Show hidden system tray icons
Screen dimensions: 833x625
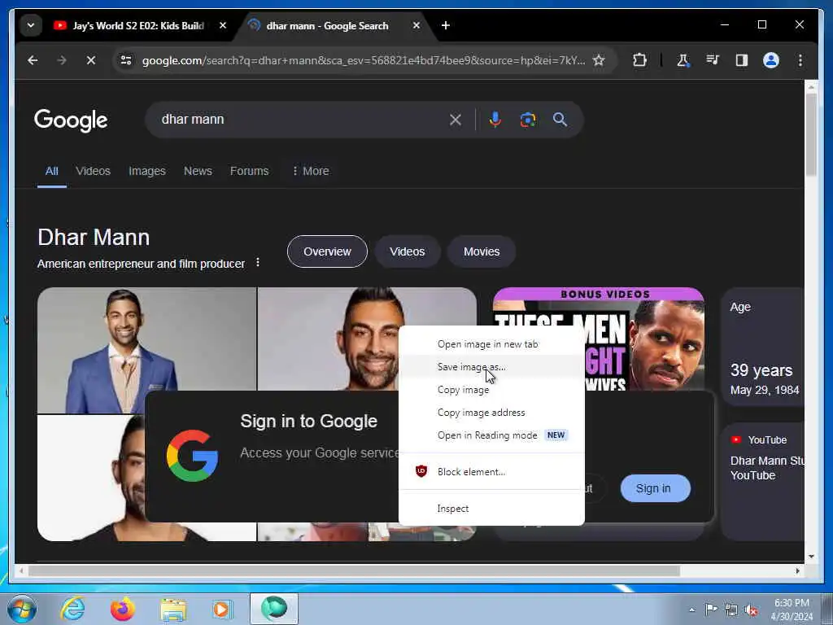pos(691,610)
